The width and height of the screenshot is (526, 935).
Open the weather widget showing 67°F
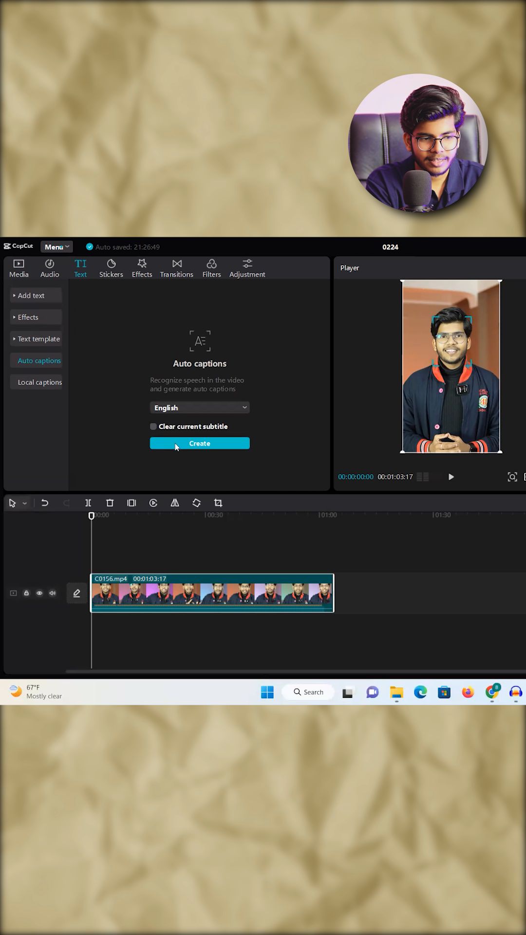point(37,692)
